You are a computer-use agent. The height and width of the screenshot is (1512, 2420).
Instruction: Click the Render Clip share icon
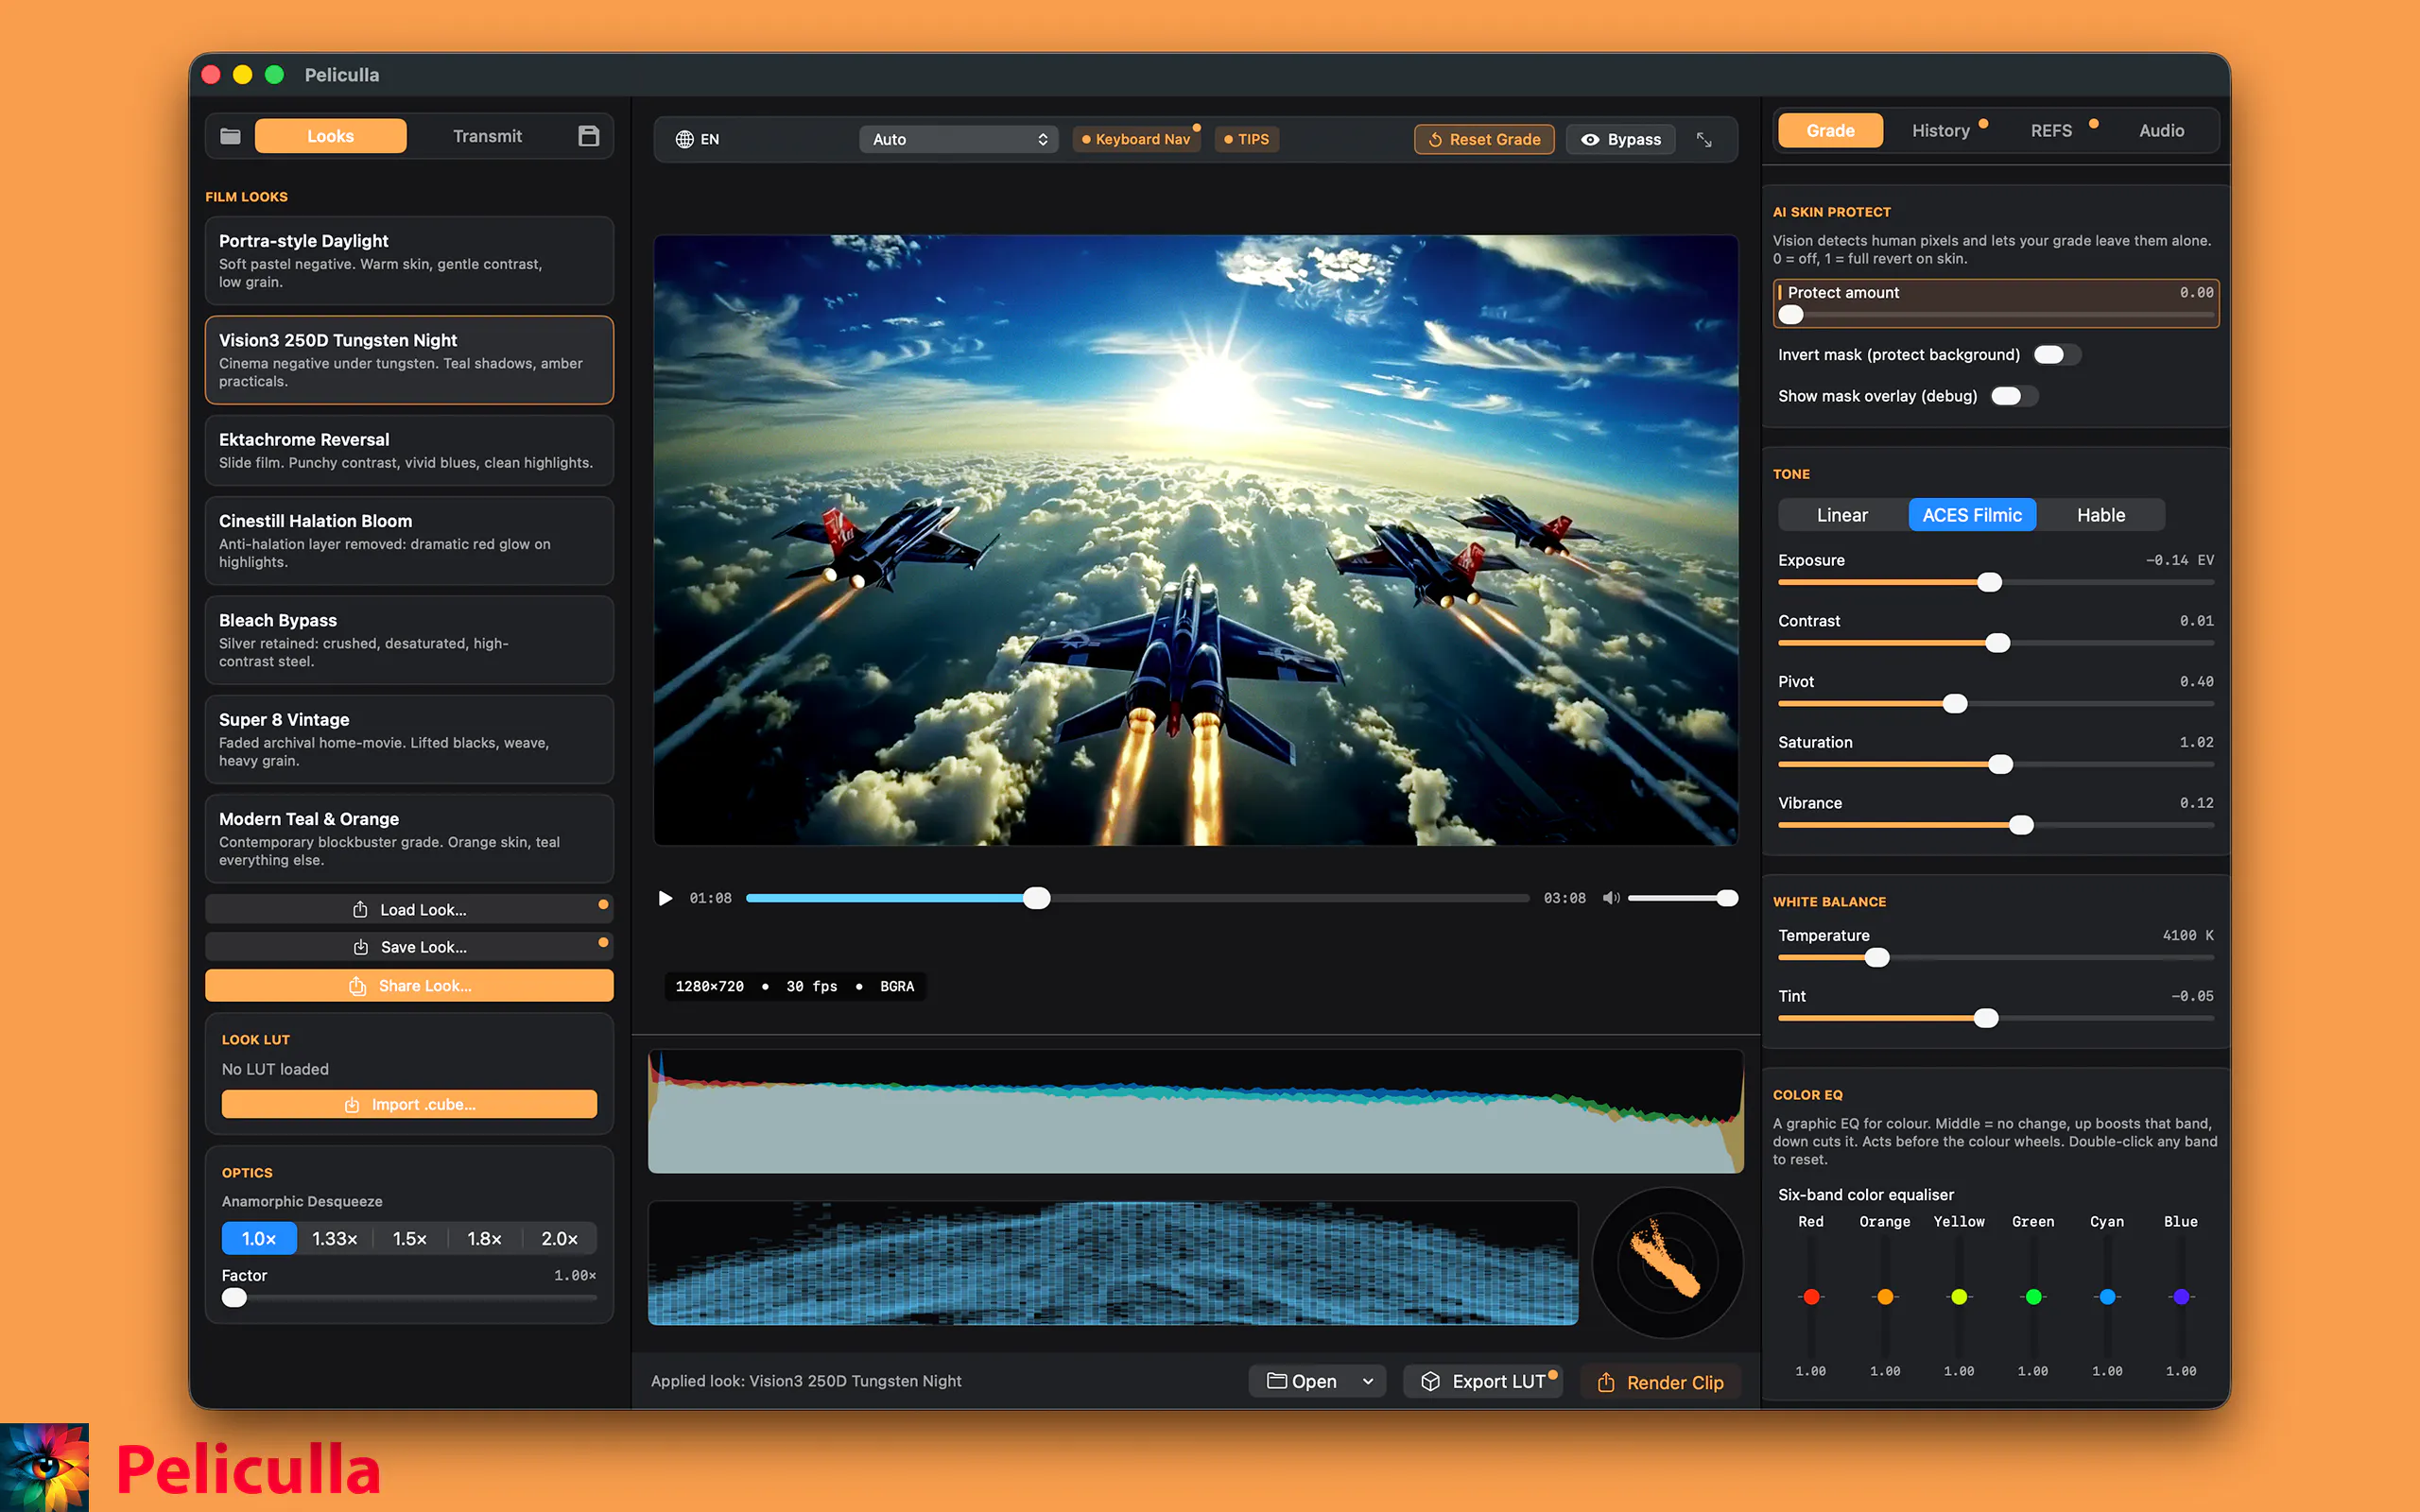[x=1606, y=1382]
